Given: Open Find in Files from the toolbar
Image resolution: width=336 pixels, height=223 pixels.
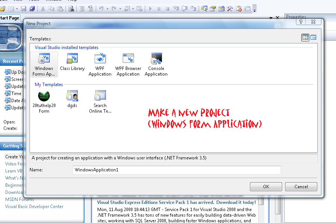Looking at the screenshot, I should pos(71,9).
